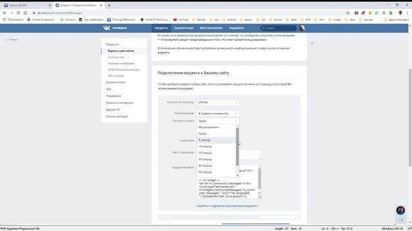The image size is (412, 231).
Task: Go to the browser home page icon
Action: click(x=25, y=13)
